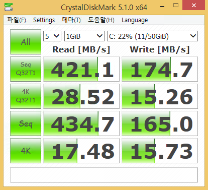The height and width of the screenshot is (190, 208).
Task: Select the Seq write value 165.0
Action: 160,123
